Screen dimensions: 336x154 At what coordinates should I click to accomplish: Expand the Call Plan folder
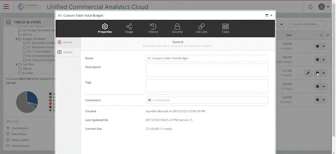coord(16,64)
